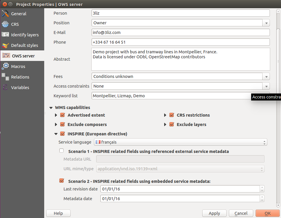Click the Help button

tap(58, 213)
